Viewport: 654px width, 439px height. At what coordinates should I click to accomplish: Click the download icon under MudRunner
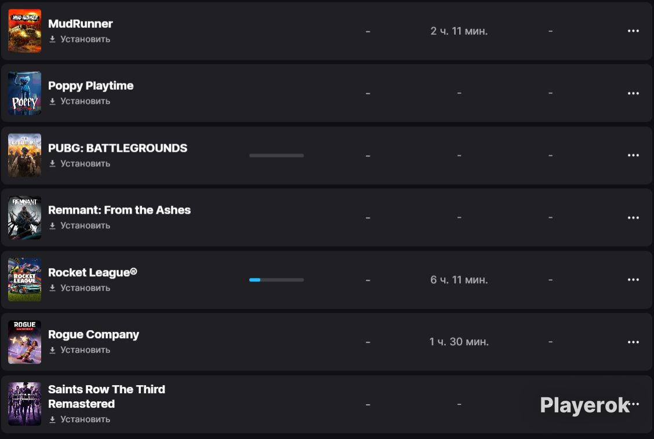click(x=52, y=39)
